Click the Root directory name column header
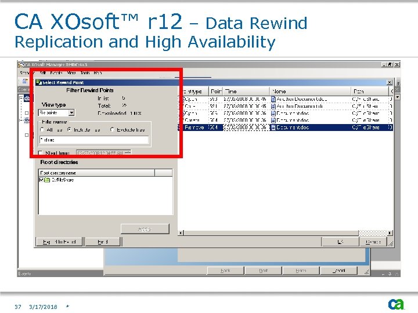Screen dimensions: 418x313 coord(96,173)
